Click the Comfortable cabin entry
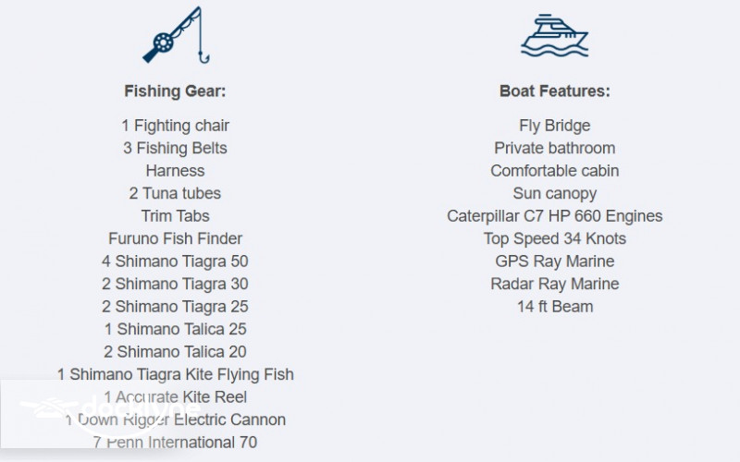740x462 pixels. click(x=554, y=171)
